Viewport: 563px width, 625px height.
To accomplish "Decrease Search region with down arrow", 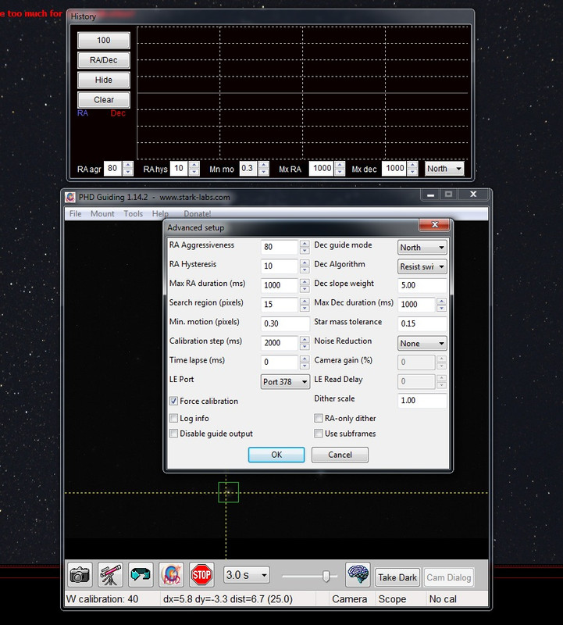I will 305,308.
